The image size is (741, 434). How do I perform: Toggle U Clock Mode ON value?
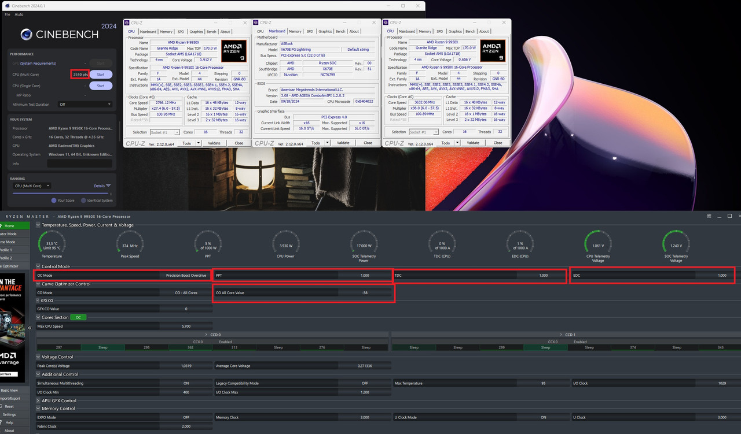pos(543,417)
